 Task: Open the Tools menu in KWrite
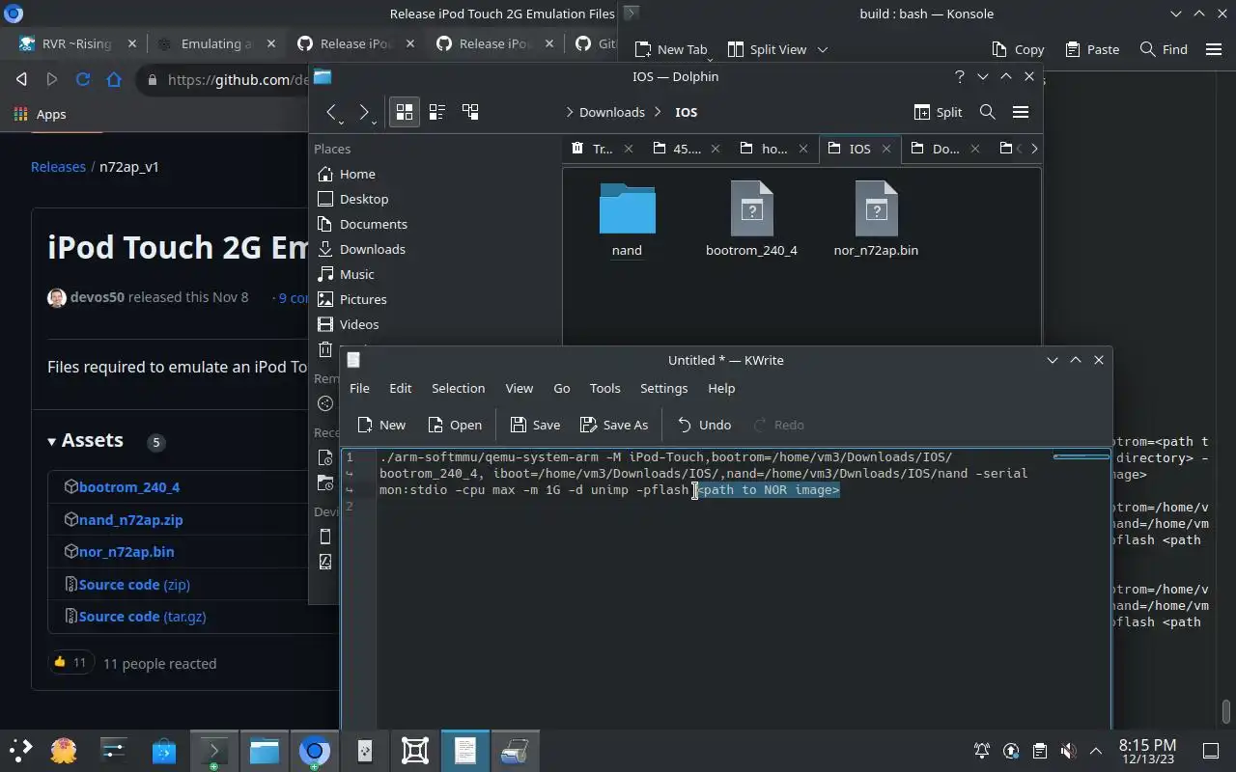[604, 388]
